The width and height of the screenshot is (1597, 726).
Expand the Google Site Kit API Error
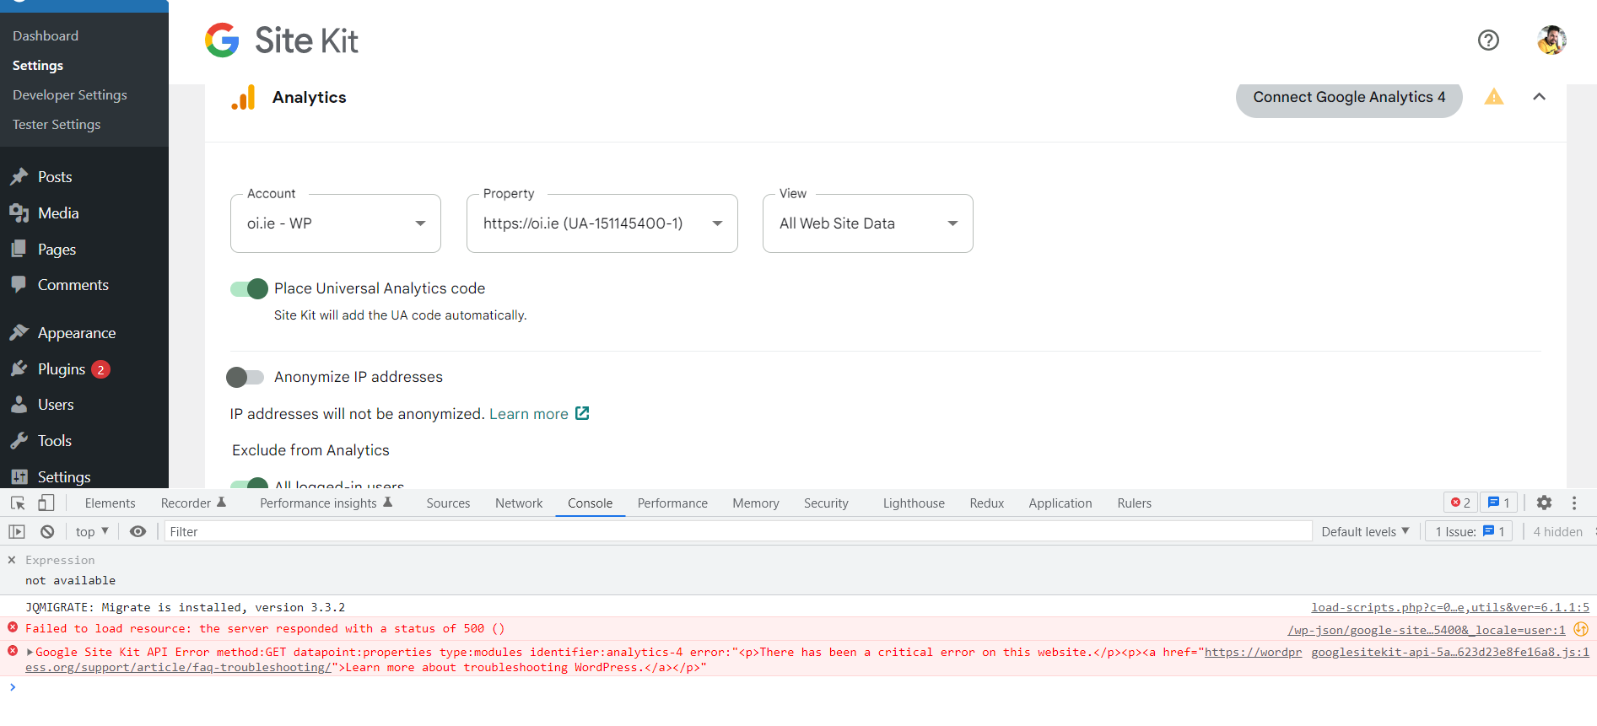30,652
